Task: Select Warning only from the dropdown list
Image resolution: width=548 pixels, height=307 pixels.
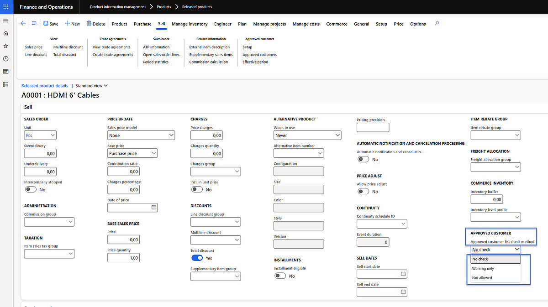Action: pyautogui.click(x=483, y=269)
